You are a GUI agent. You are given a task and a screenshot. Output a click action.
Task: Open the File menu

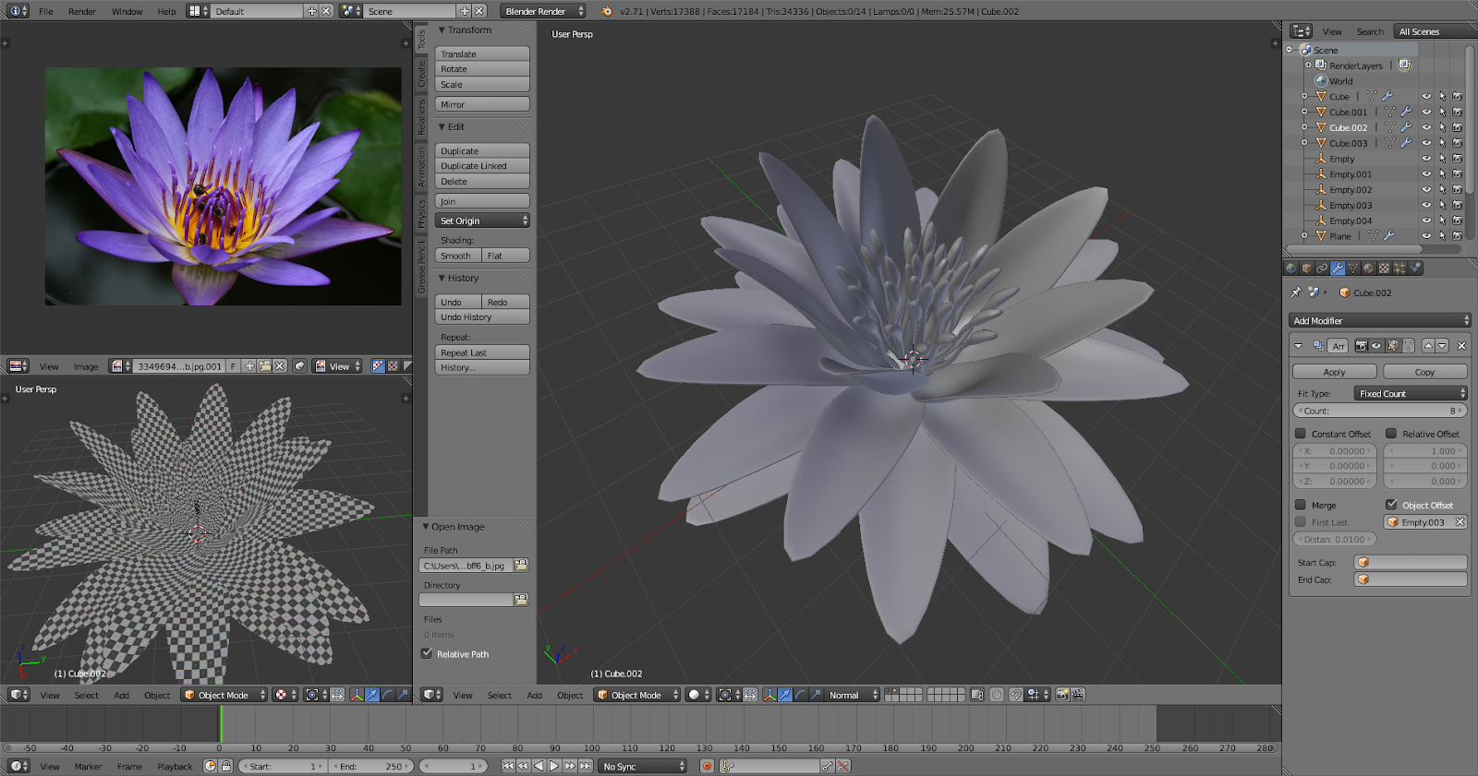(x=45, y=11)
